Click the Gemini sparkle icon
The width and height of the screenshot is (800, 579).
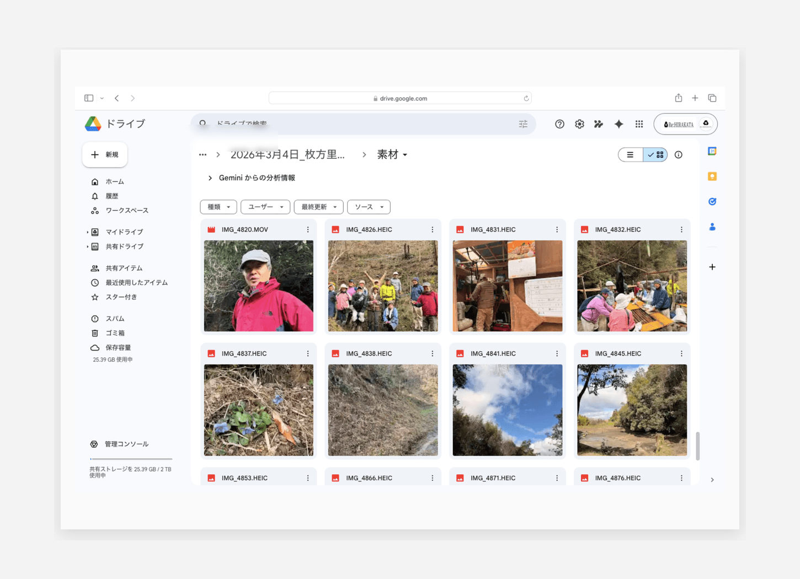coord(618,124)
